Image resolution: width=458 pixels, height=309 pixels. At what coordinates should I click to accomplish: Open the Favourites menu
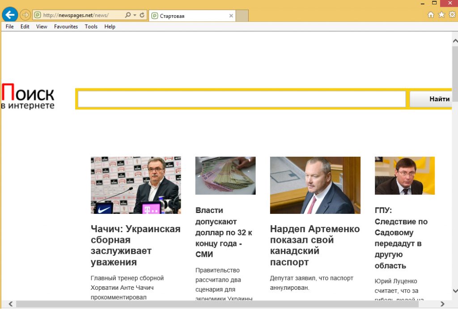pyautogui.click(x=66, y=27)
